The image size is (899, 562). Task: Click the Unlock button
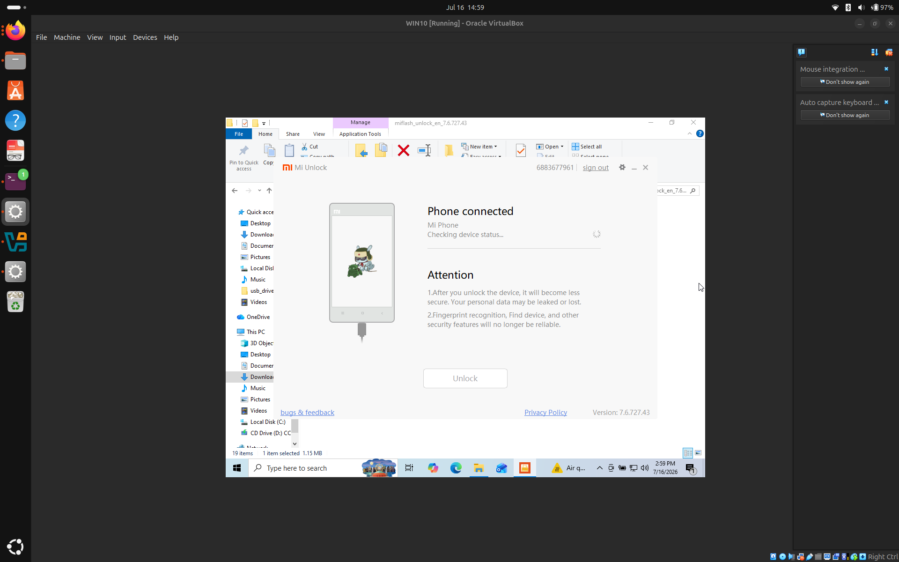pyautogui.click(x=465, y=378)
